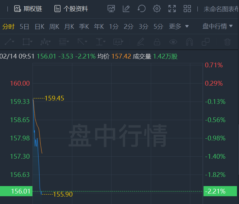
Task: Select the 分时 intraday tab
Action: tap(8, 26)
